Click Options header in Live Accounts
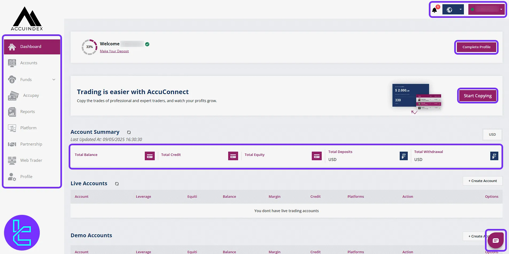Screen dimensions: 509x254 tap(492, 197)
